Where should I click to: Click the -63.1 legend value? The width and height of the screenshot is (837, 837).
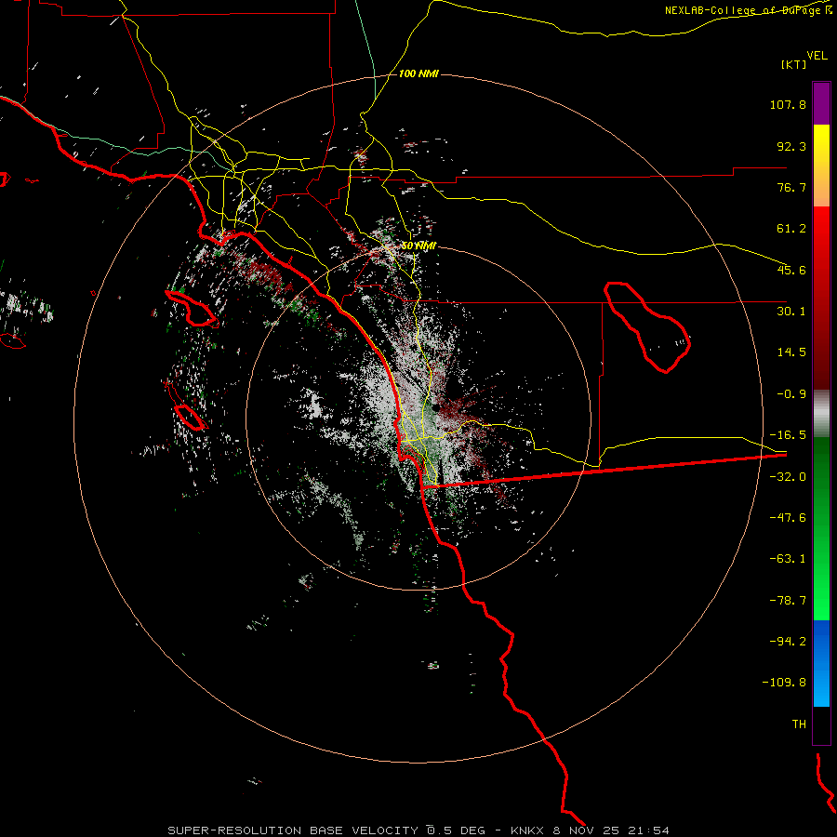coord(788,559)
